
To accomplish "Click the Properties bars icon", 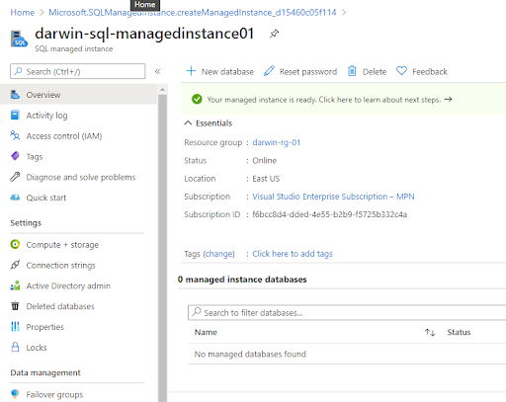I will [15, 326].
